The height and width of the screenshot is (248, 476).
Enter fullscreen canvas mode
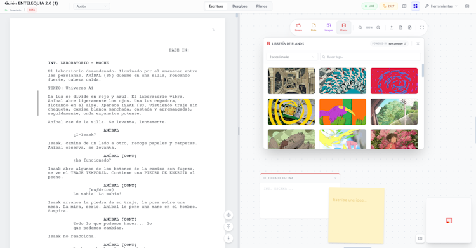(x=422, y=27)
